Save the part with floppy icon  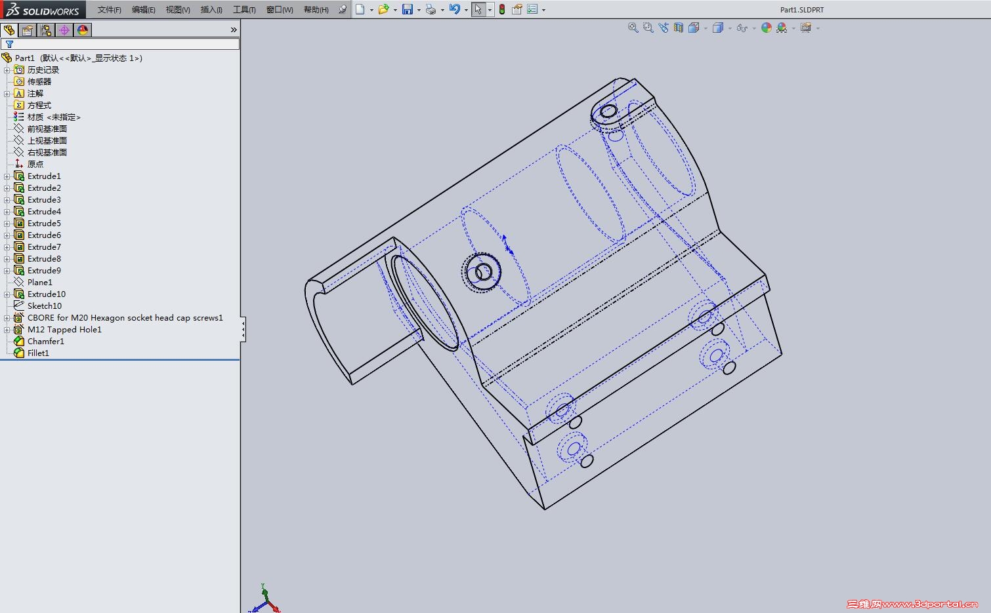click(x=408, y=9)
